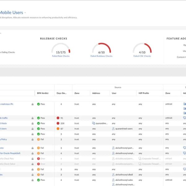
Task: Click the user icon beside alvisofincorp\dbell
Action: (x=113, y=175)
